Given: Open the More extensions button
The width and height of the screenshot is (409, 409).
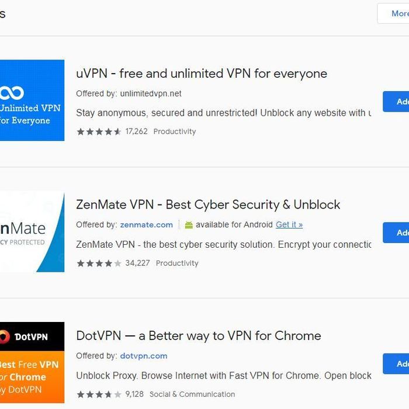Looking at the screenshot, I should pyautogui.click(x=393, y=13).
